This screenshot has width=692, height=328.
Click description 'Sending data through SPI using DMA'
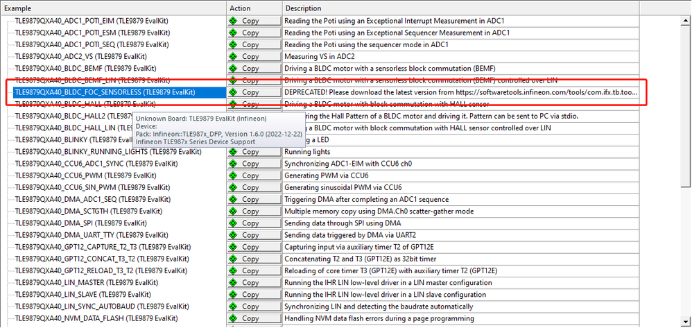tap(343, 223)
